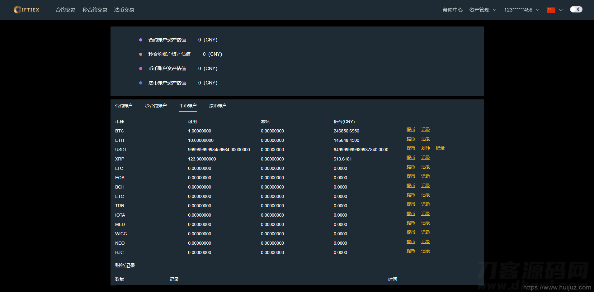Image resolution: width=594 pixels, height=292 pixels.
Task: Click 提币 for the BTC row
Action: (411, 129)
